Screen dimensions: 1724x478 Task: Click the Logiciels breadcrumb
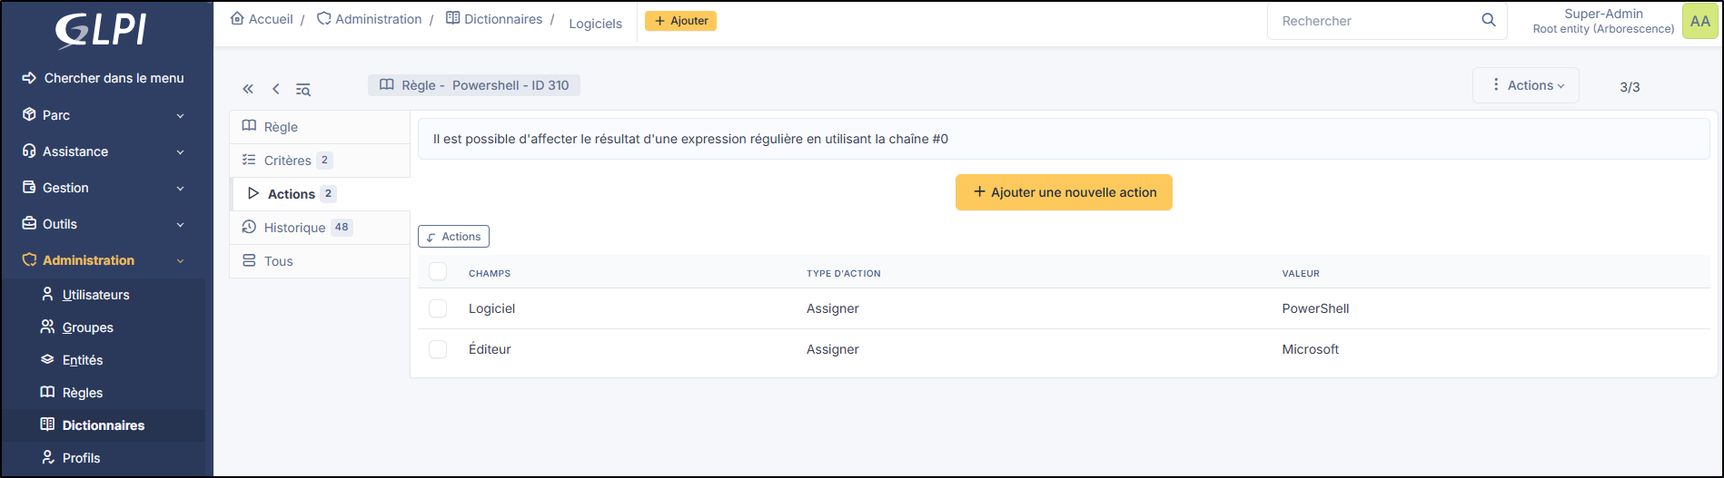[x=596, y=24]
